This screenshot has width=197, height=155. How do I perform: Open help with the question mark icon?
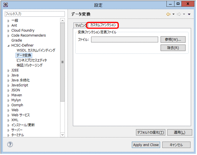click(10, 144)
